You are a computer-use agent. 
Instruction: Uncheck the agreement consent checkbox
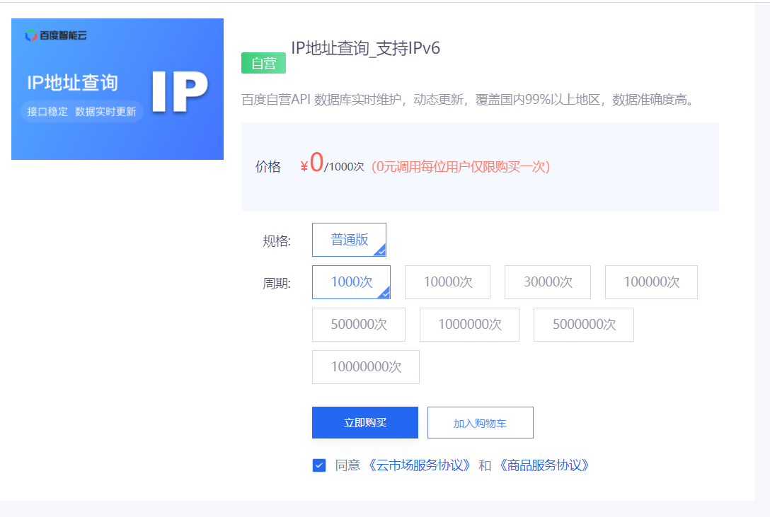click(x=318, y=465)
